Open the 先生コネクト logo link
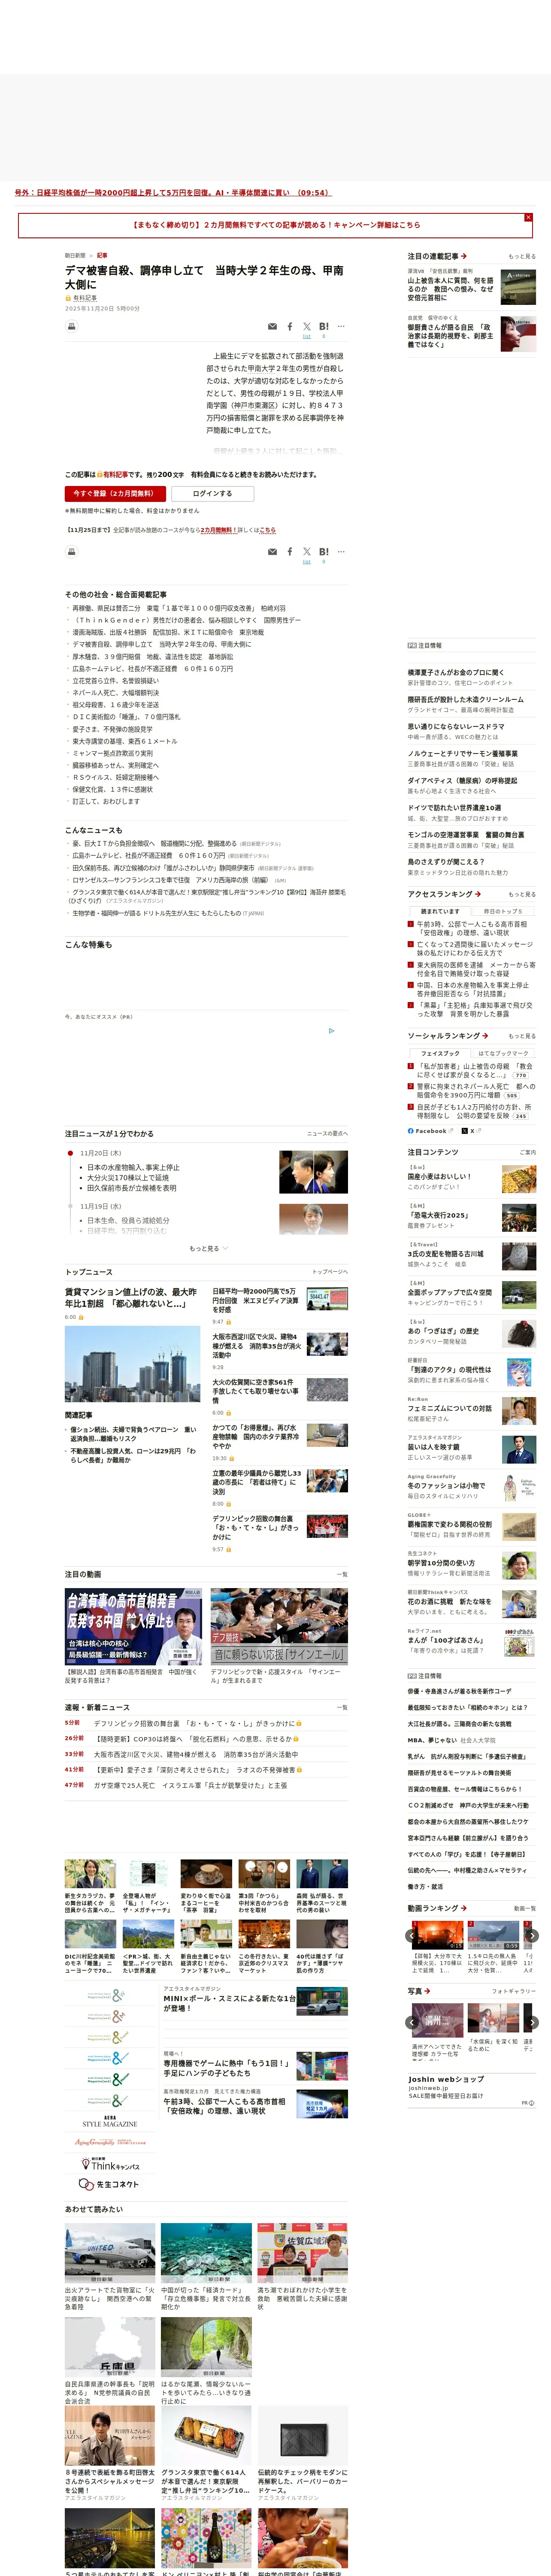 point(109,2183)
